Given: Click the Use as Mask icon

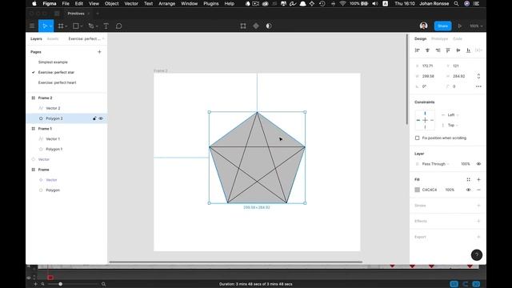Looking at the screenshot, I should (x=269, y=26).
